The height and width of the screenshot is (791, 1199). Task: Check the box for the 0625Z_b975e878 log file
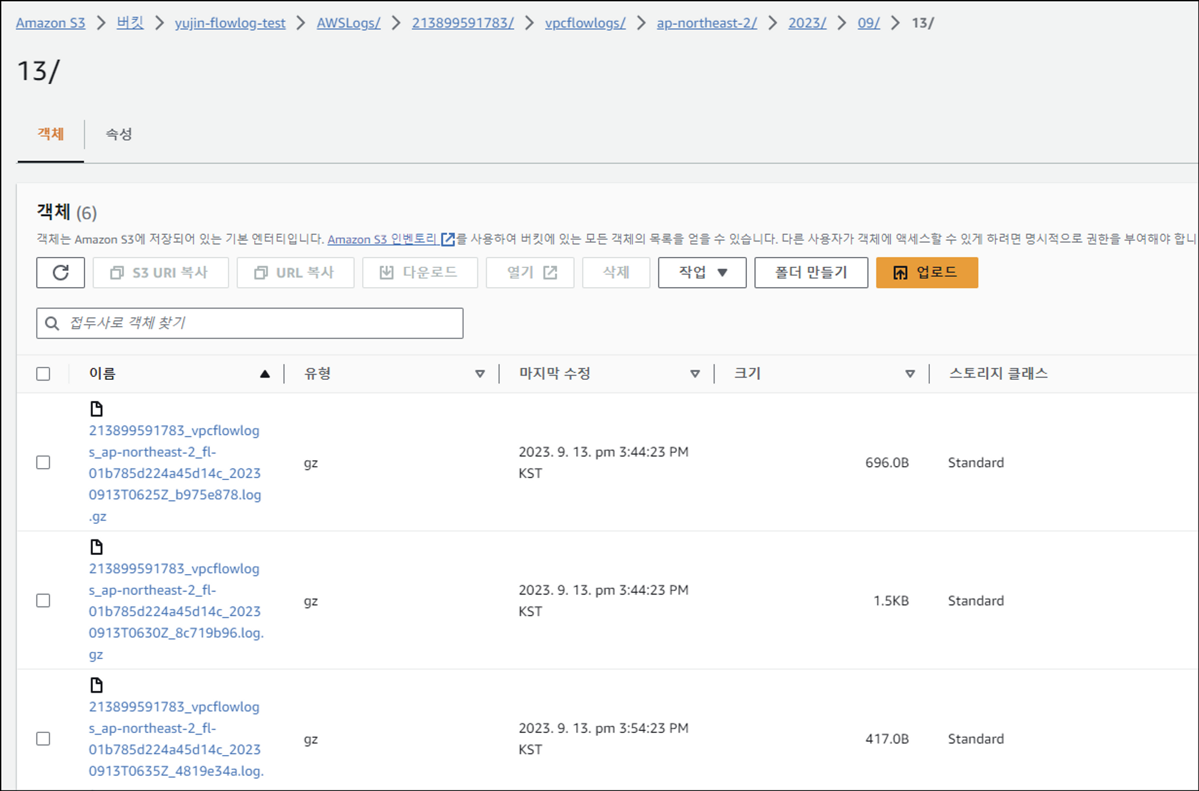pos(43,463)
